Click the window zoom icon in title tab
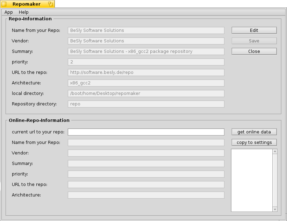287x221 pixels. click(50, 4)
